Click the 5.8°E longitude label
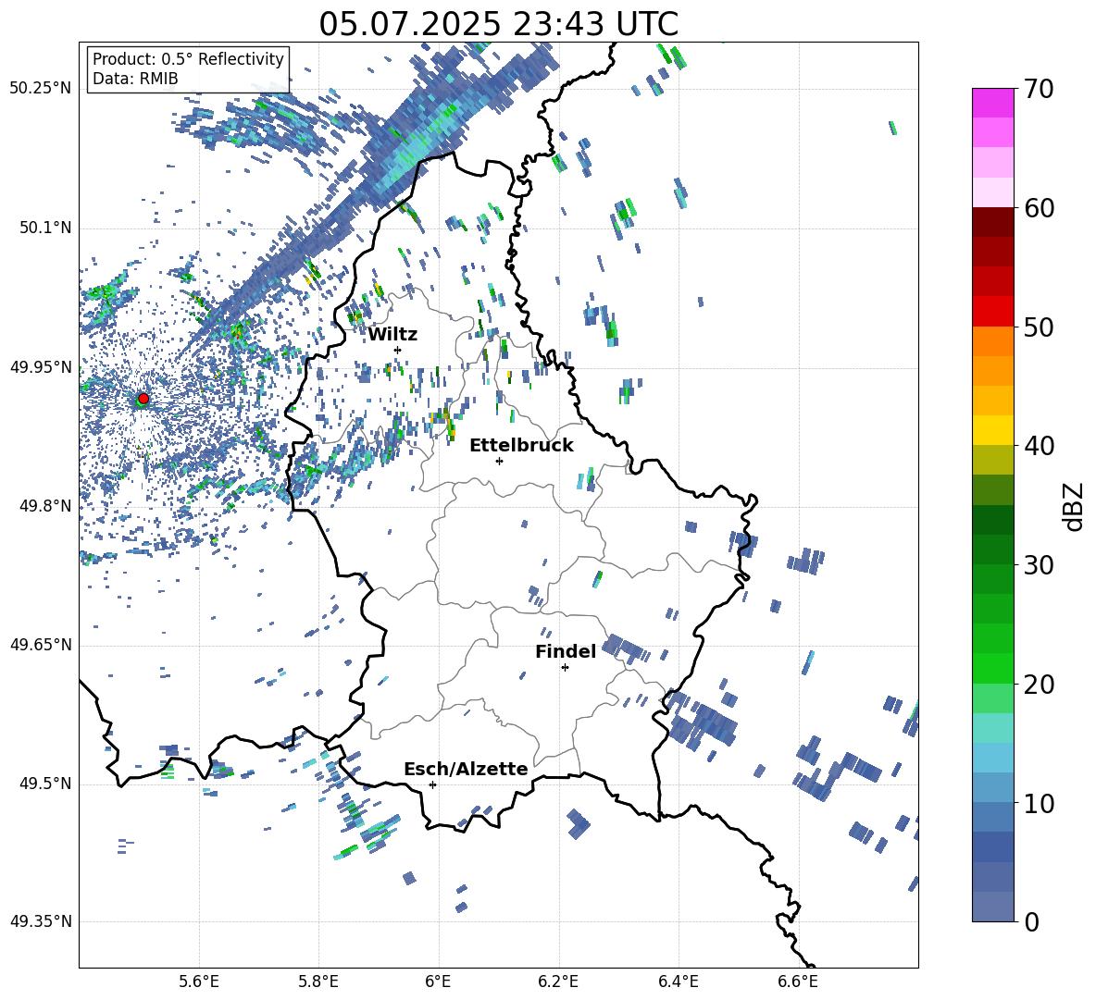1096x1000 pixels. pyautogui.click(x=318, y=981)
